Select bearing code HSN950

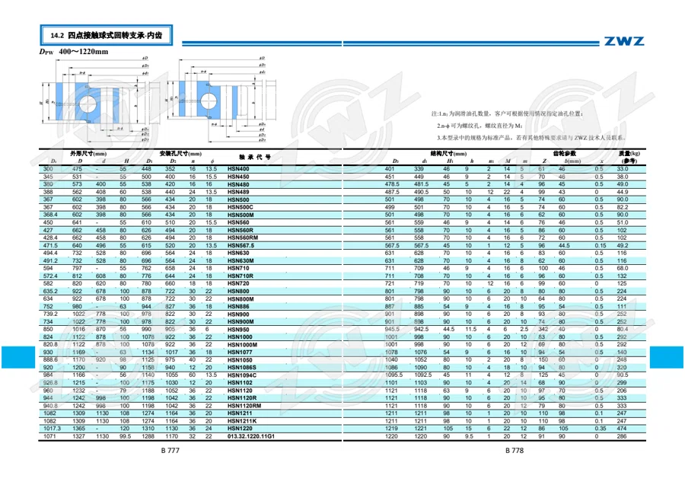point(238,330)
